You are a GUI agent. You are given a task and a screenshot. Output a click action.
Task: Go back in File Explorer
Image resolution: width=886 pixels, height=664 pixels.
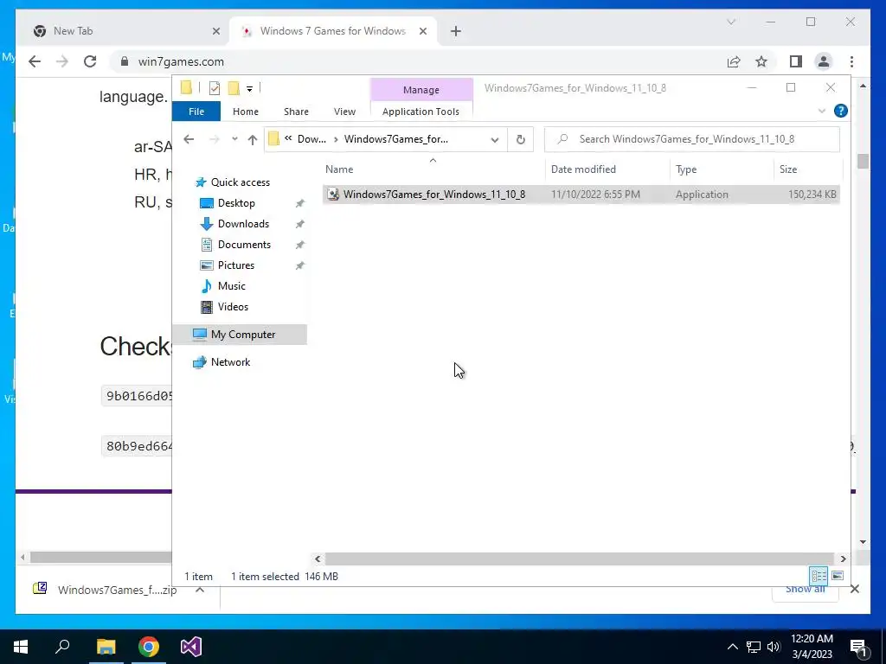tap(189, 139)
